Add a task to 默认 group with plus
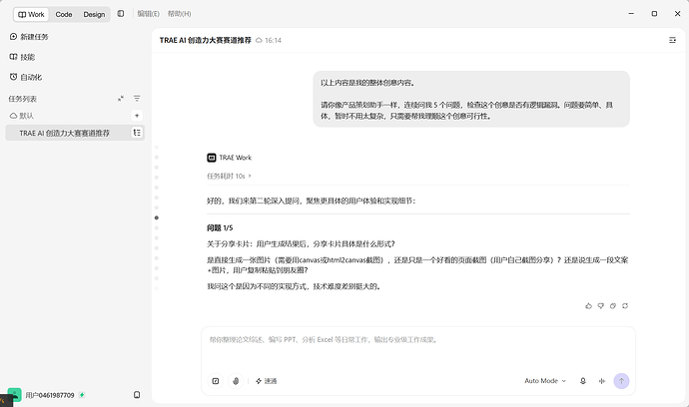This screenshot has width=689, height=407. tap(137, 116)
